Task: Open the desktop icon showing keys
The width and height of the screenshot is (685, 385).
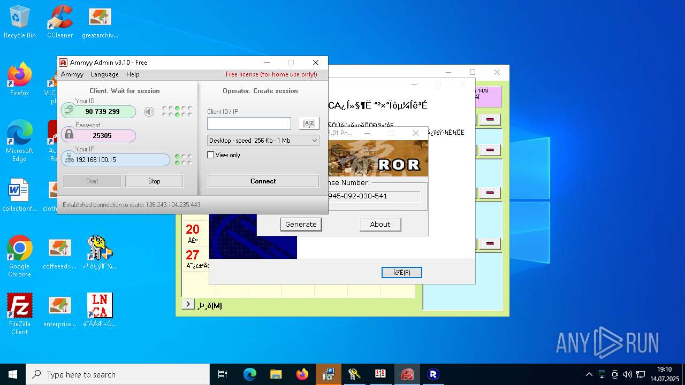Action: (100, 253)
